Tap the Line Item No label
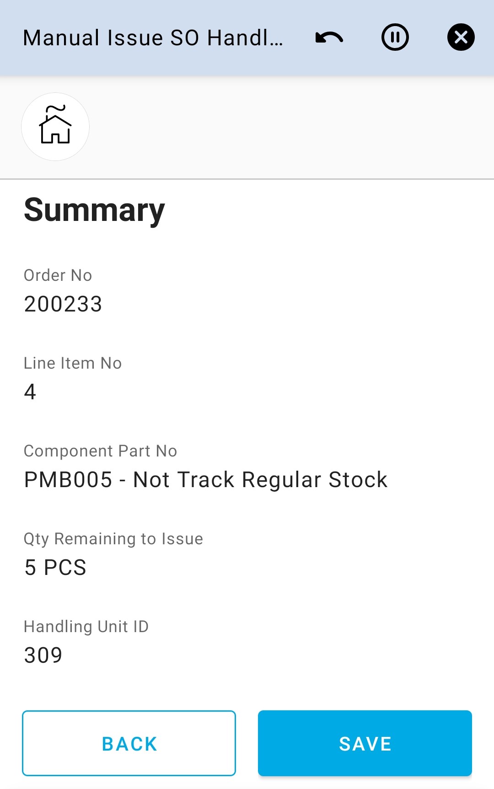494x789 pixels. click(x=73, y=363)
